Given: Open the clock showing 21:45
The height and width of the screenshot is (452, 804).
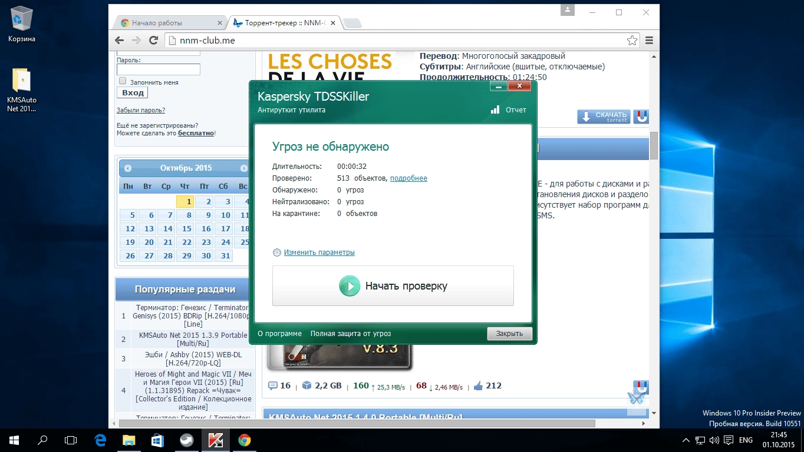Looking at the screenshot, I should tap(779, 440).
